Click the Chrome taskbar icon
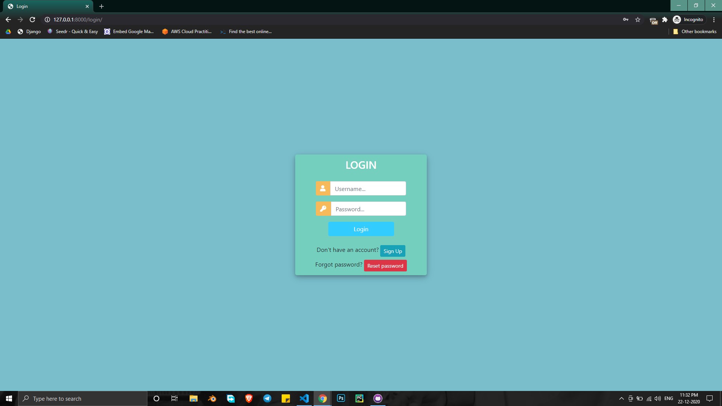Image resolution: width=722 pixels, height=406 pixels. coord(323,398)
